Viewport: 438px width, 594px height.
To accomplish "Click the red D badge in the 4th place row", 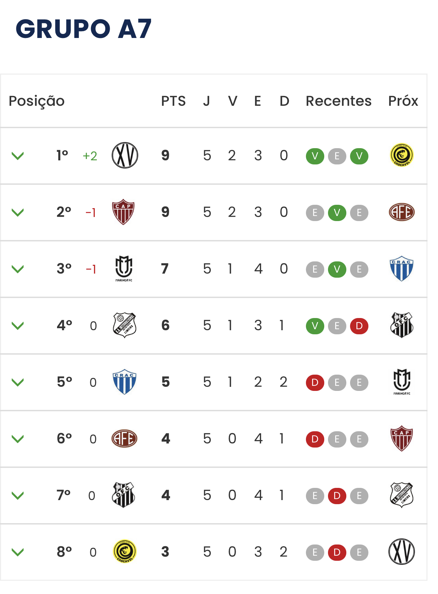I will point(359,326).
